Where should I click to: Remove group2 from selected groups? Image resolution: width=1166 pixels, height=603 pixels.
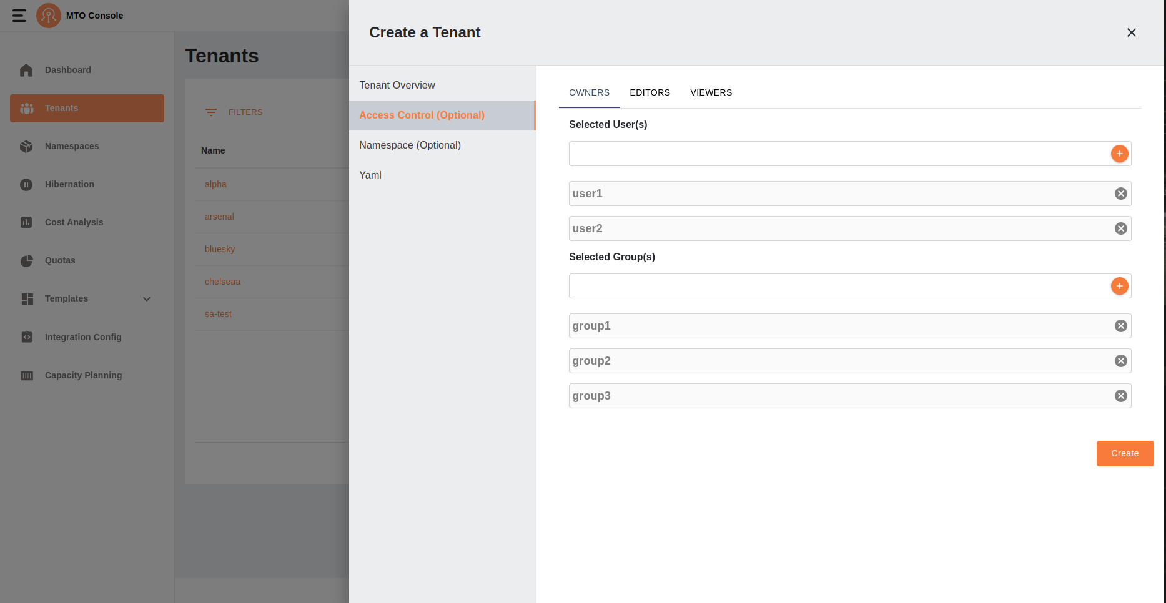[x=1120, y=361]
